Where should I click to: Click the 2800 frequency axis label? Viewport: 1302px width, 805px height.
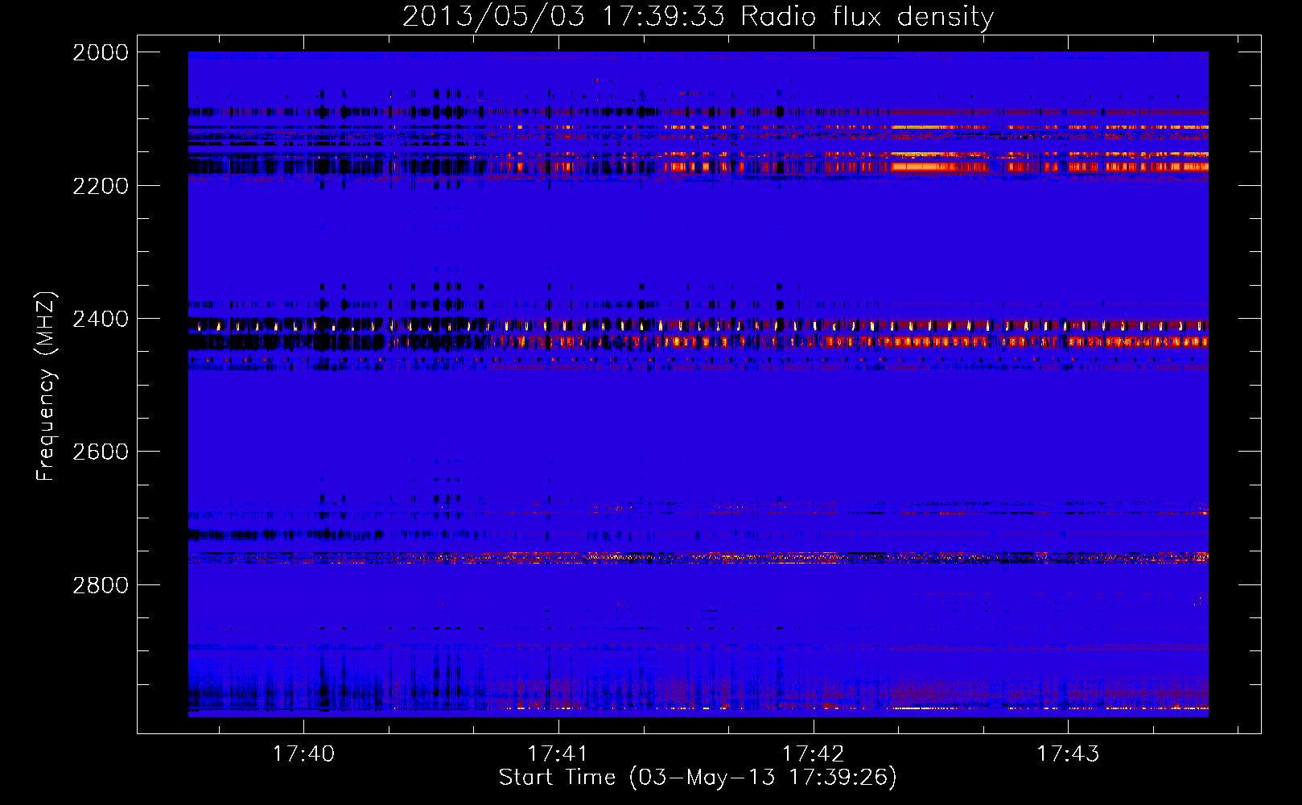(101, 585)
